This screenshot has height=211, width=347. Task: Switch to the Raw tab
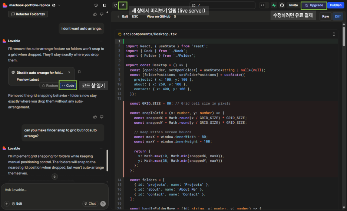click(325, 16)
